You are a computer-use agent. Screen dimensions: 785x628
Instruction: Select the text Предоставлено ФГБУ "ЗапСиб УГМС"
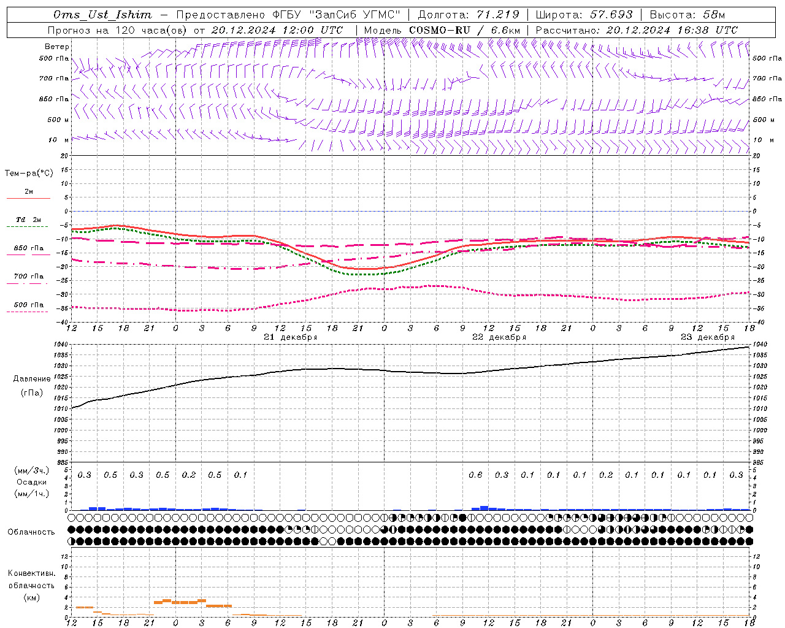point(288,15)
